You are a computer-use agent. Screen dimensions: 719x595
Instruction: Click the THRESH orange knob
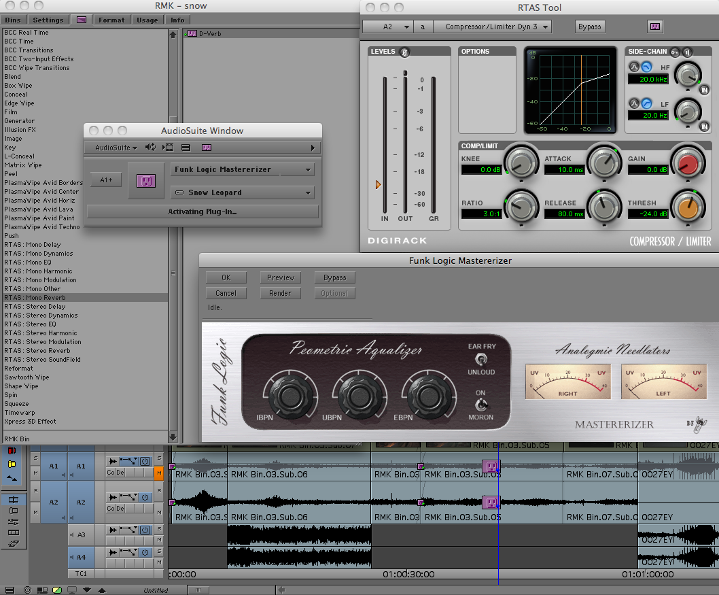point(687,208)
